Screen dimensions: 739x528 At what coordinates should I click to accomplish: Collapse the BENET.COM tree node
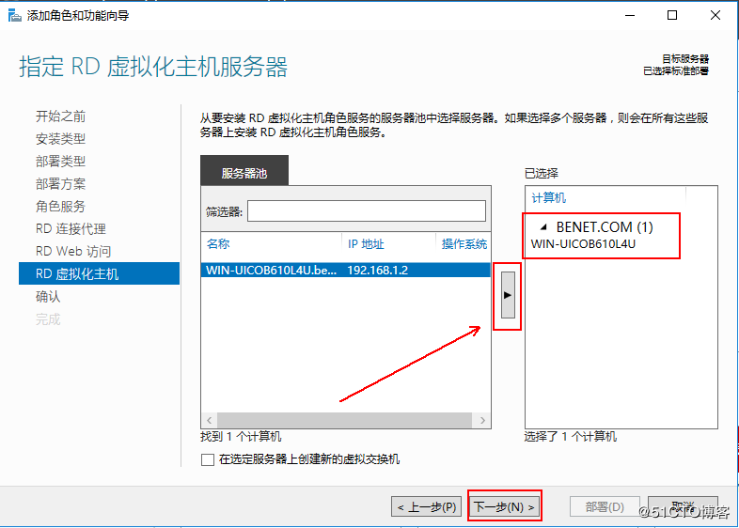(543, 228)
